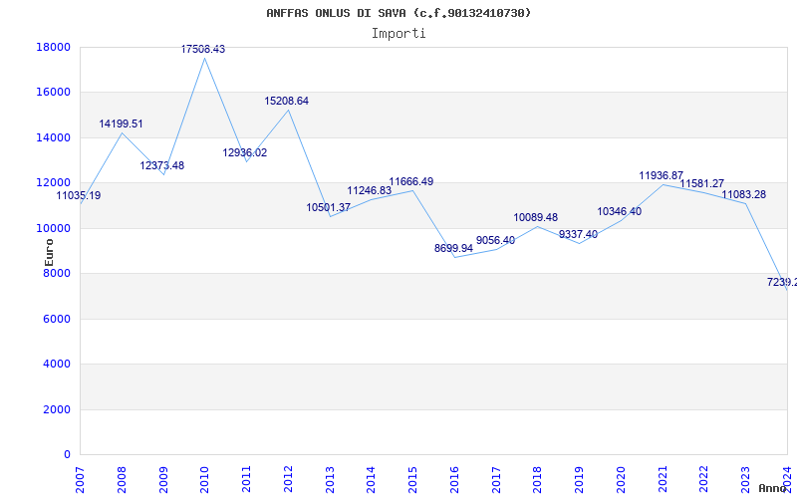
Task: Select the 15208.64 data label
Action: 286,102
